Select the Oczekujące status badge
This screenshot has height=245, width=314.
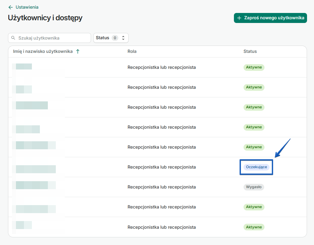[256, 167]
